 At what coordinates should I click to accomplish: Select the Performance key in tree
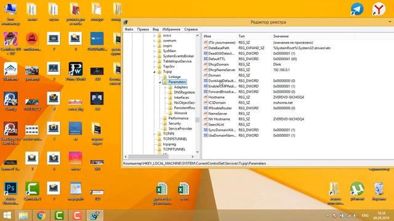[178, 118]
